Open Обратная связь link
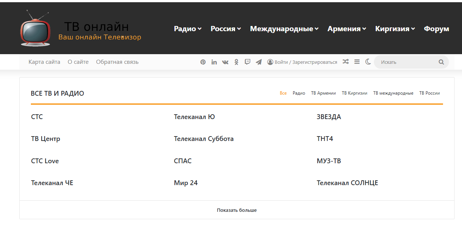 coord(117,62)
